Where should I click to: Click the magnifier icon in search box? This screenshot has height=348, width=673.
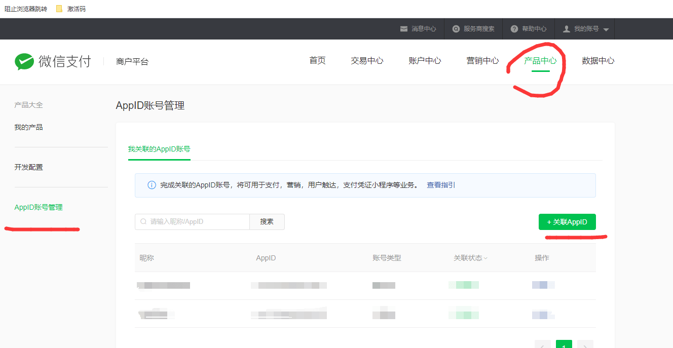tap(143, 222)
